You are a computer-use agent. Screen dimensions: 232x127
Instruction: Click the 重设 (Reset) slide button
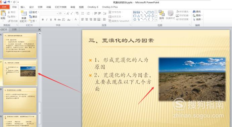coord(33,16)
